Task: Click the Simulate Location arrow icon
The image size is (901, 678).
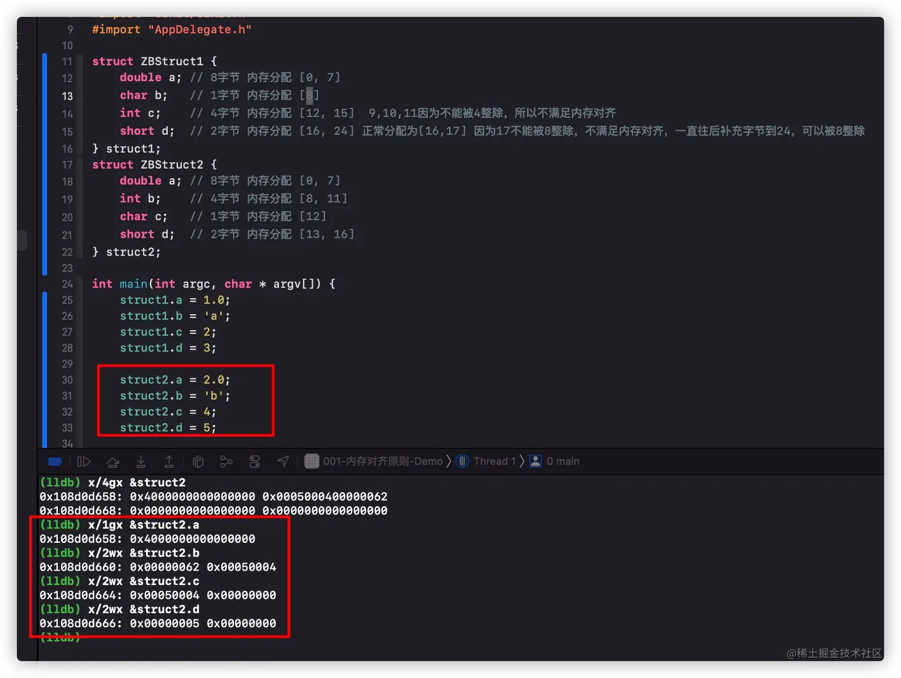Action: pos(283,461)
